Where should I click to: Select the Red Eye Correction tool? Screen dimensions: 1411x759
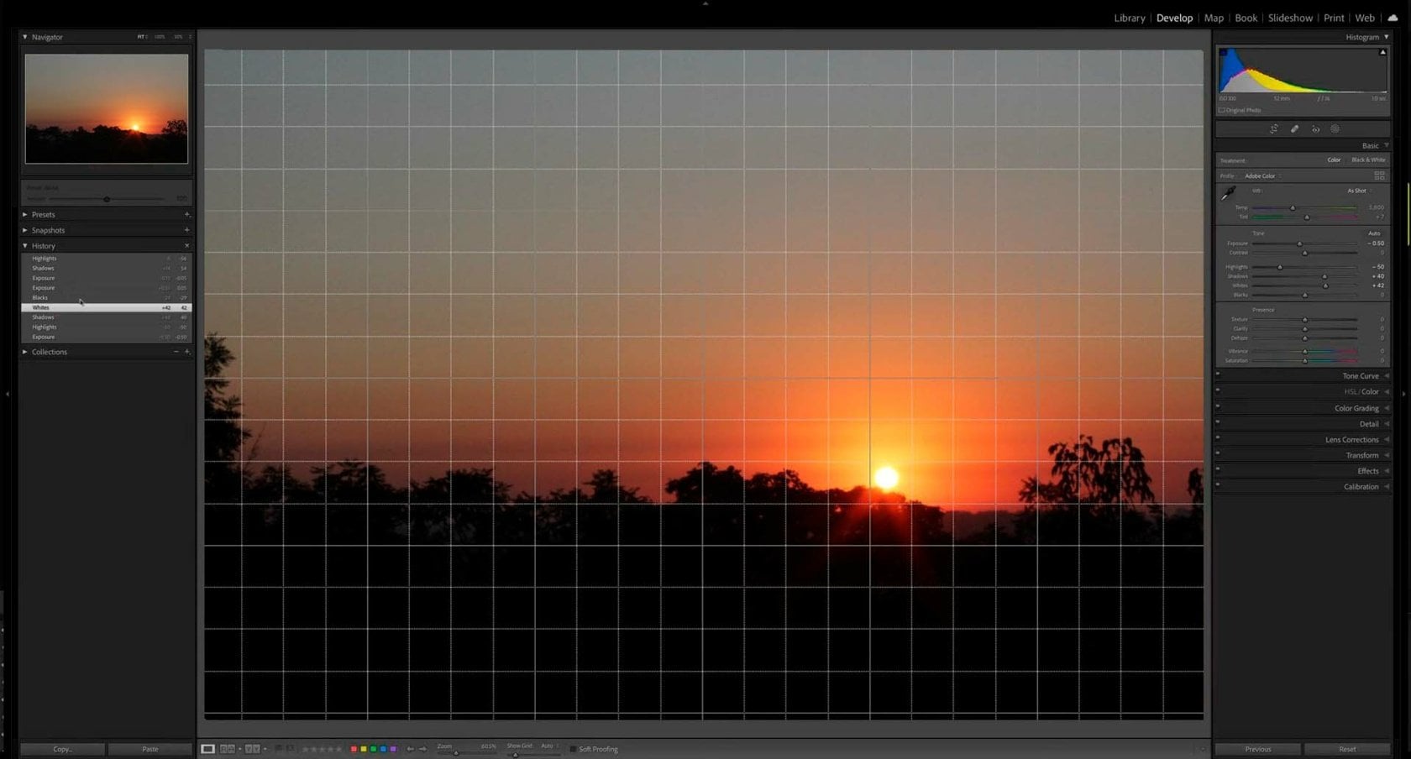click(1315, 128)
